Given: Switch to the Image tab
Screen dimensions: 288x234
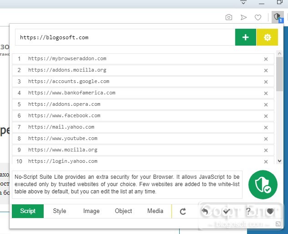Looking at the screenshot, I should click(91, 211).
